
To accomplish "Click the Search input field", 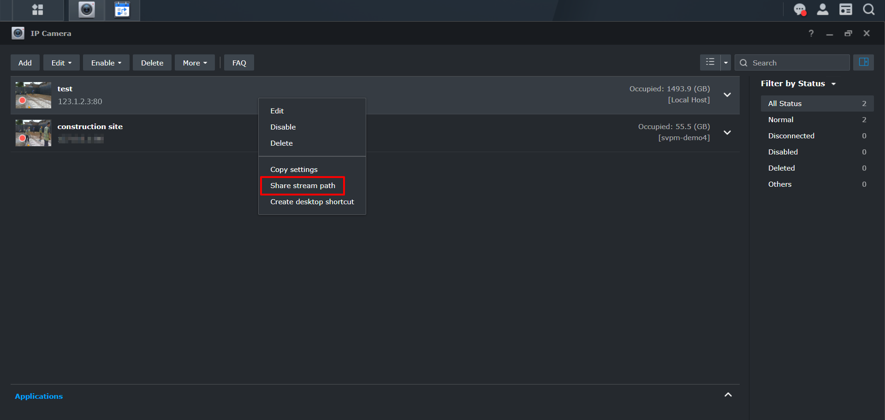I will coord(798,62).
